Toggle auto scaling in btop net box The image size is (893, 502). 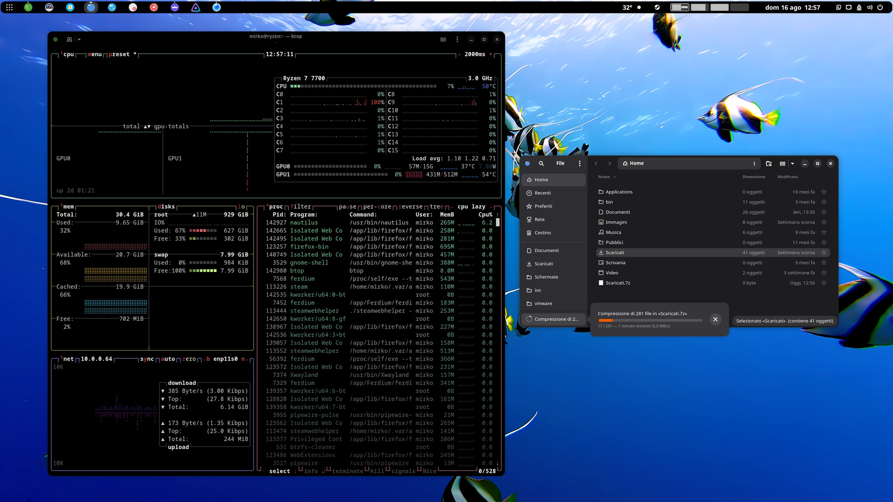tap(168, 359)
